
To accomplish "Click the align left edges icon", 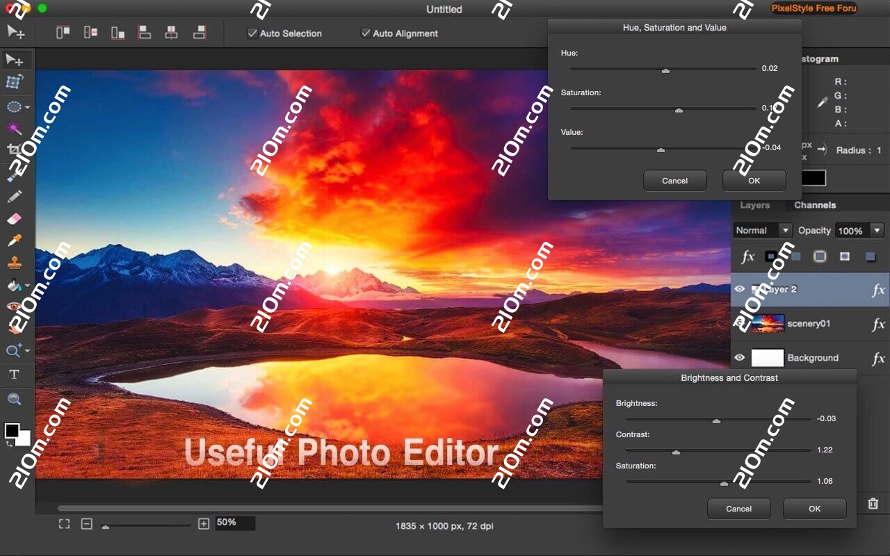I will click(x=145, y=32).
